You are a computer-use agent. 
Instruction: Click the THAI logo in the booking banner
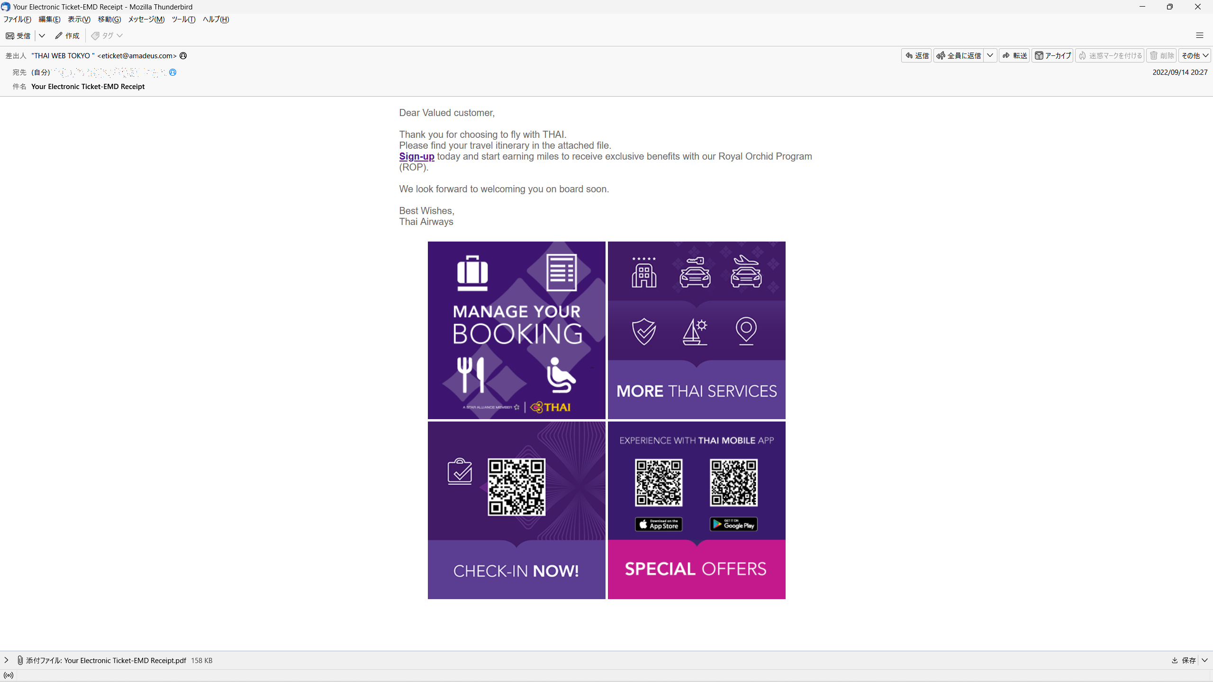(550, 407)
